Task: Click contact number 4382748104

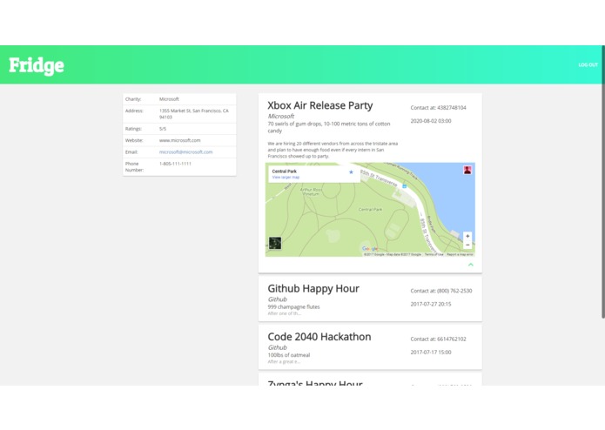Action: click(452, 108)
